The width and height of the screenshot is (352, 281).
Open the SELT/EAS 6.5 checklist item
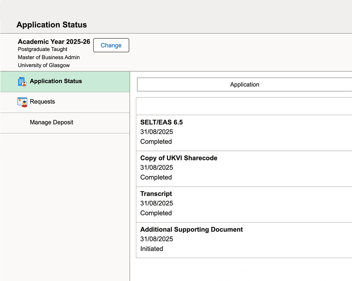pos(161,122)
